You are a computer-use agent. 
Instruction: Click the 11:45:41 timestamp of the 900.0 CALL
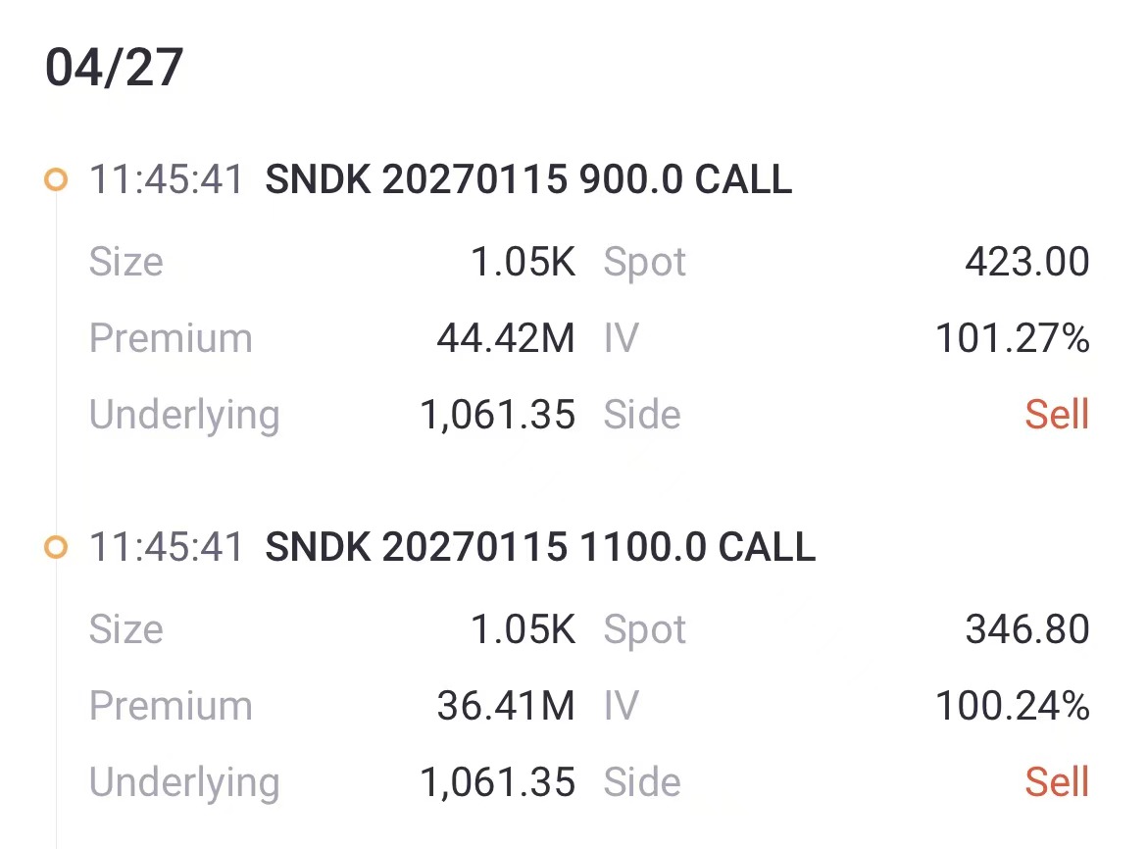pyautogui.click(x=167, y=180)
